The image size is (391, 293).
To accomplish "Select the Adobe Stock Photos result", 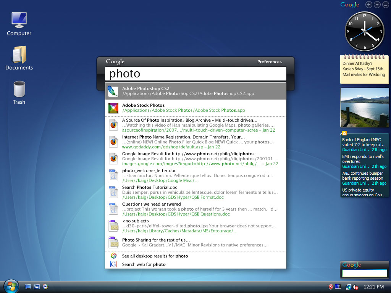I will pos(195,108).
